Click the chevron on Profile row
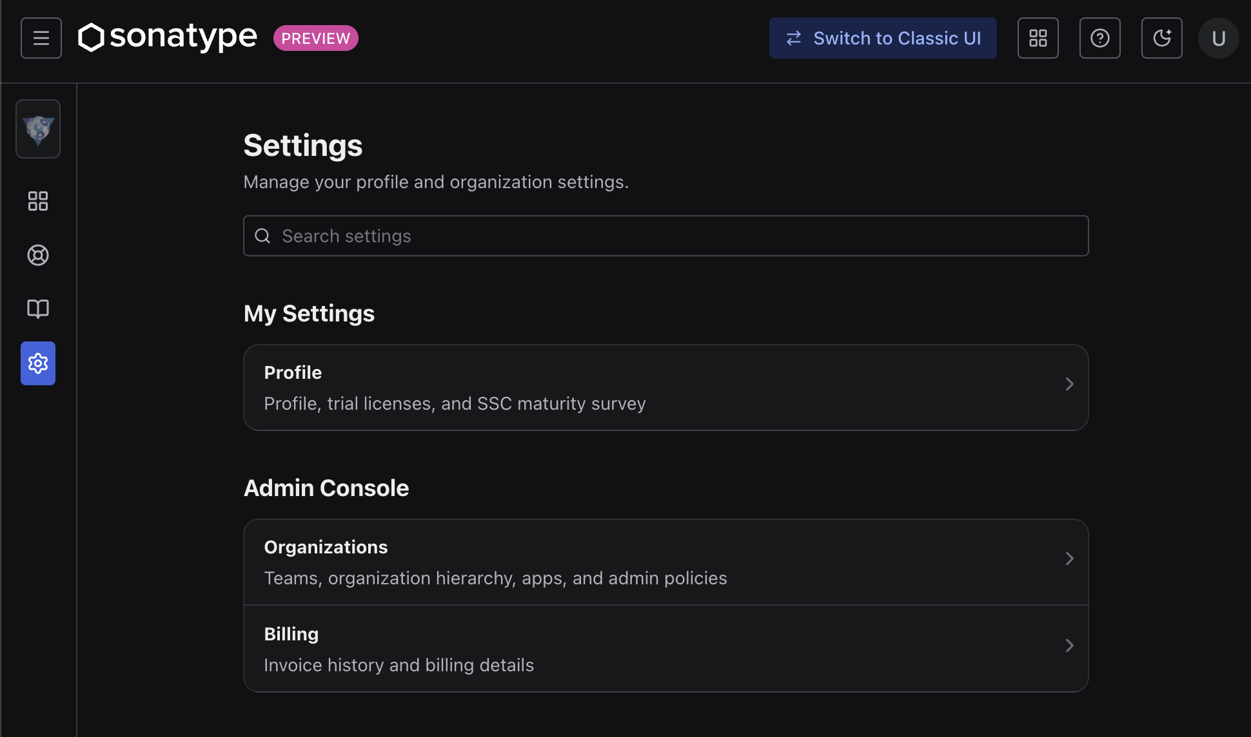 click(x=1069, y=384)
